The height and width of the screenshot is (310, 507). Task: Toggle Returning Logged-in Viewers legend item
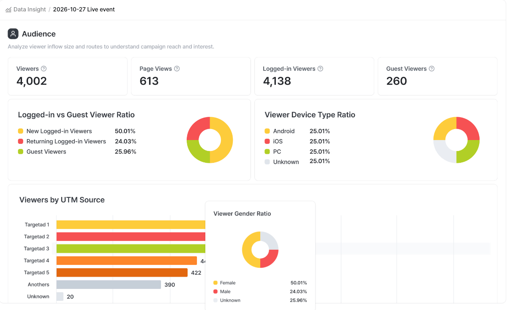66,141
